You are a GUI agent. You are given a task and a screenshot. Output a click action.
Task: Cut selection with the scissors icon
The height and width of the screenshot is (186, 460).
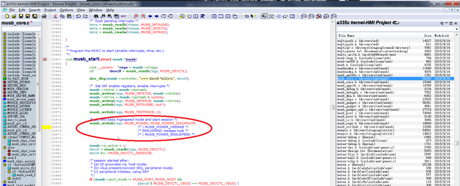coord(55,16)
